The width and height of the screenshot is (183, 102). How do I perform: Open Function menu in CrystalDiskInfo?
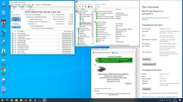pos(25,4)
